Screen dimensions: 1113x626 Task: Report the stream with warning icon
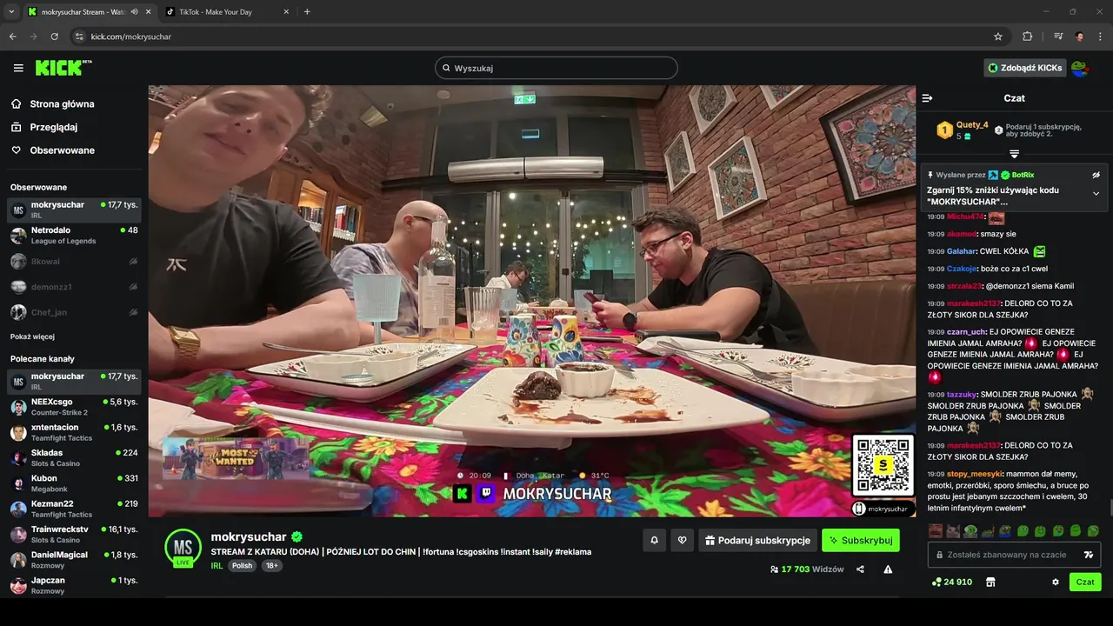coord(888,569)
